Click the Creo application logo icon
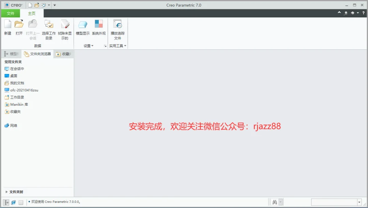The image size is (368, 208). pos(7,5)
